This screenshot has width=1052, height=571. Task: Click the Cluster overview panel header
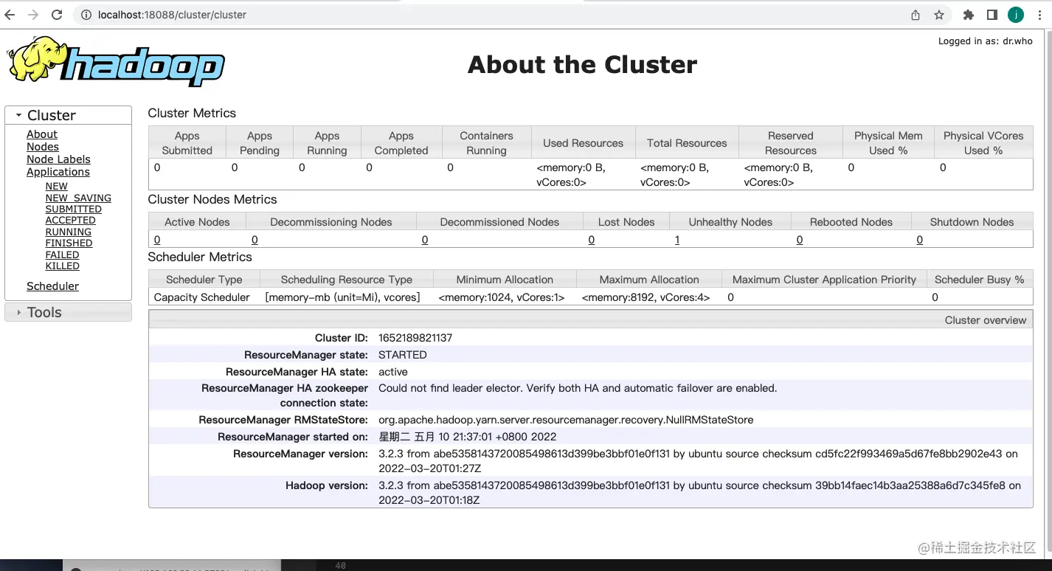590,319
